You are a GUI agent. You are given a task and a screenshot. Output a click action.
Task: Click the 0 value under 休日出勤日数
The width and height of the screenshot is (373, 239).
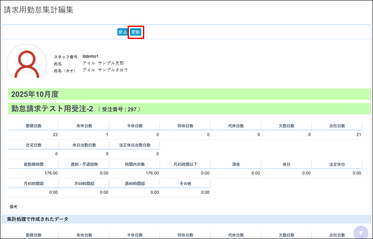pos(107,154)
